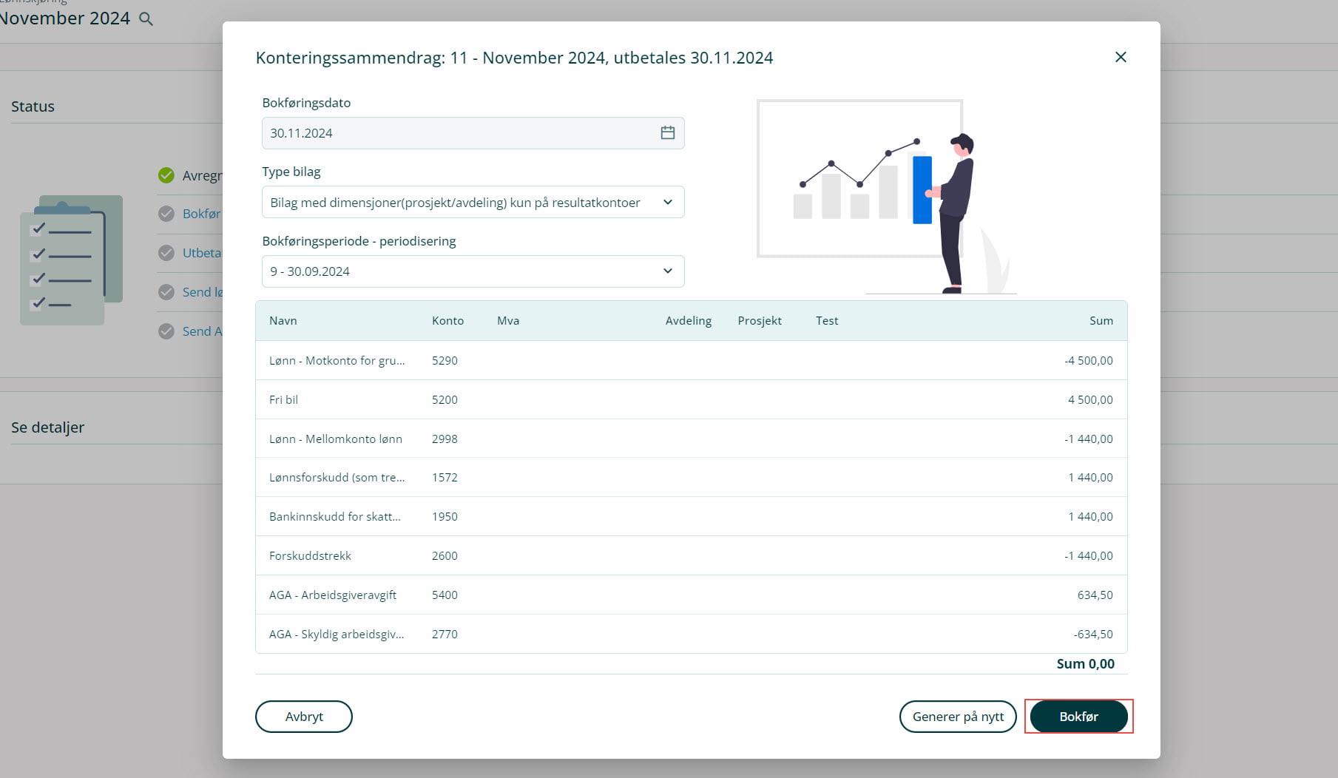Click the grey checkmark beside Utbetaling step
1338x778 pixels.
(x=166, y=253)
